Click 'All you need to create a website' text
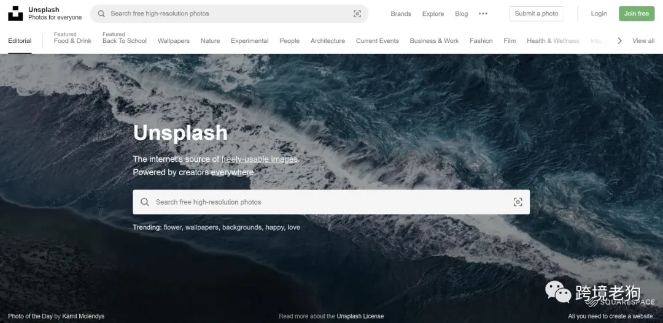This screenshot has height=323, width=663. [x=611, y=316]
